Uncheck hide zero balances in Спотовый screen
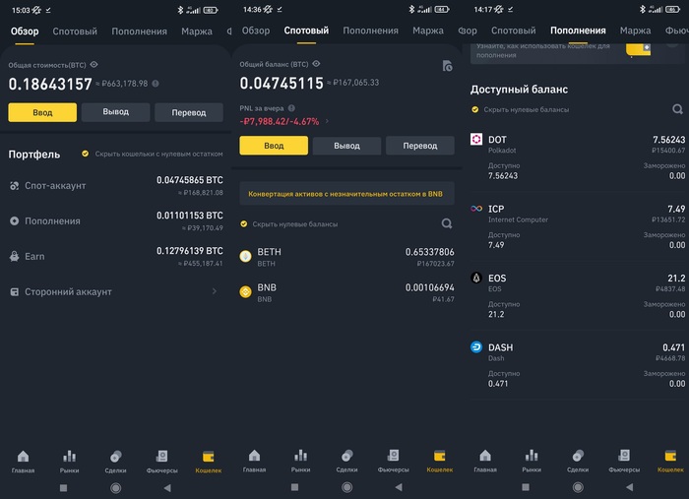 (x=244, y=224)
